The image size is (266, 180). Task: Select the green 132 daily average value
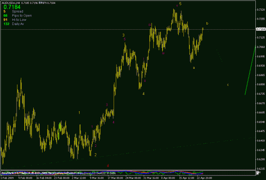[6, 24]
